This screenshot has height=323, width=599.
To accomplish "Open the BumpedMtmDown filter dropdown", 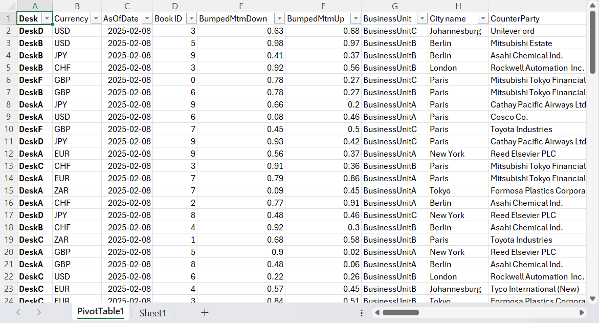I will [x=279, y=18].
